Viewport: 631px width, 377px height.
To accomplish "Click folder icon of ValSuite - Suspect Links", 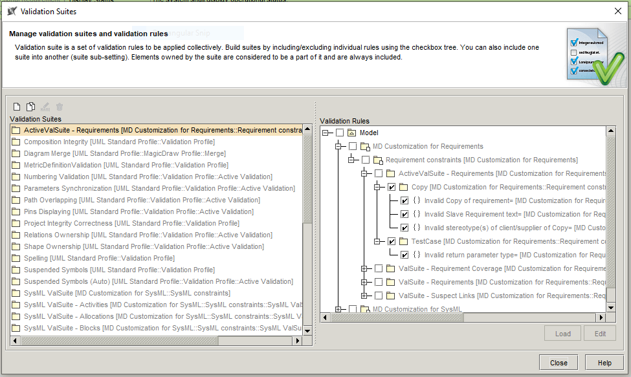I will pyautogui.click(x=391, y=296).
